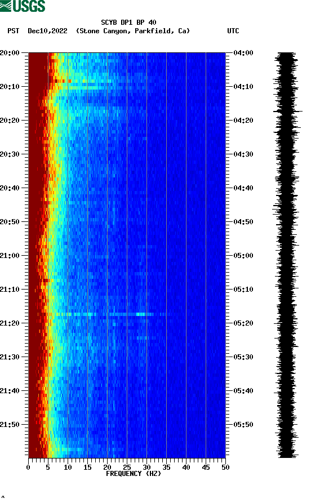Image resolution: width=311 pixels, height=503 pixels.
Task: Click the '0' frequency axis label
Action: 28,468
